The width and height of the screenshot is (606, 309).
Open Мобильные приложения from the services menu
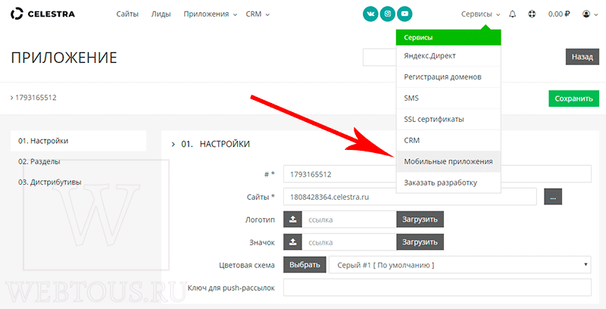tap(448, 161)
